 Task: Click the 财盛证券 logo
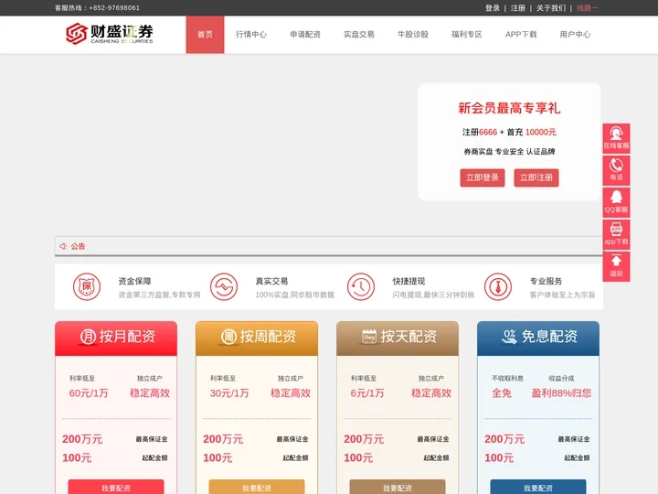click(x=110, y=34)
